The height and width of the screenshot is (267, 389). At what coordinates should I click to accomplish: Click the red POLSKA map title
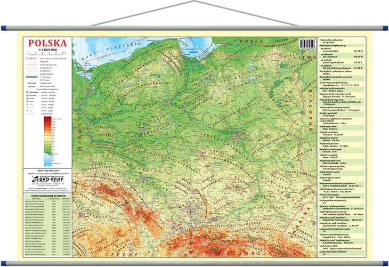click(47, 43)
